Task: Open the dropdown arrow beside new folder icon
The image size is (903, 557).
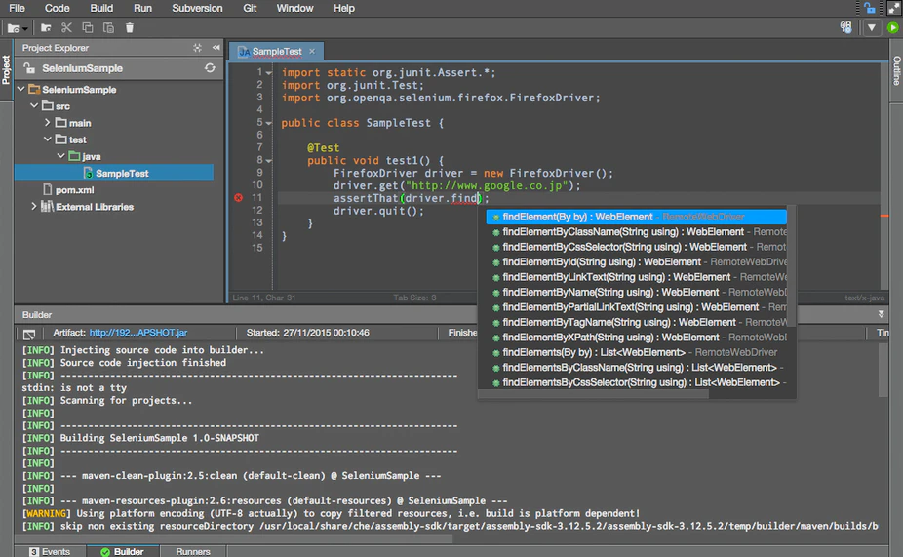Action: 25,29
